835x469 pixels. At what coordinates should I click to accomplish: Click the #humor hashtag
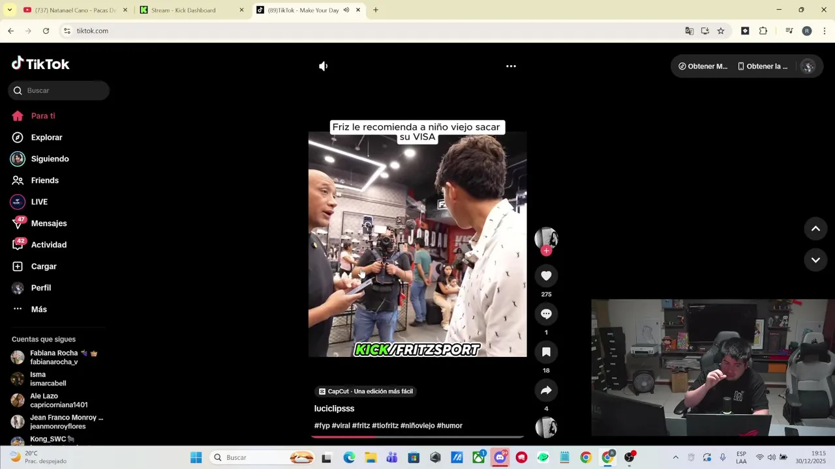(449, 425)
